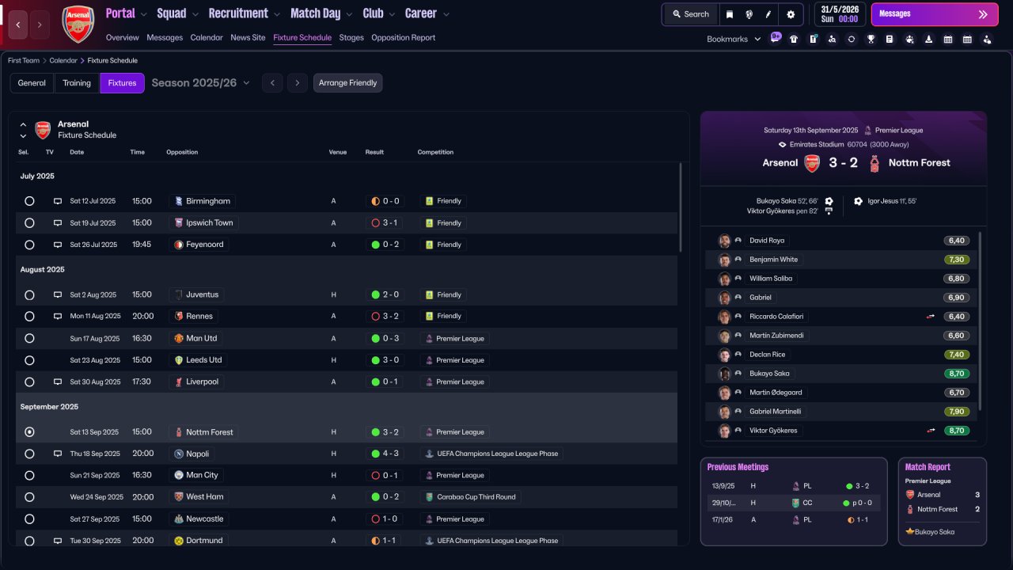This screenshot has height=570, width=1013.
Task: Select the Feyenoord fixture radio button
Action: (x=29, y=245)
